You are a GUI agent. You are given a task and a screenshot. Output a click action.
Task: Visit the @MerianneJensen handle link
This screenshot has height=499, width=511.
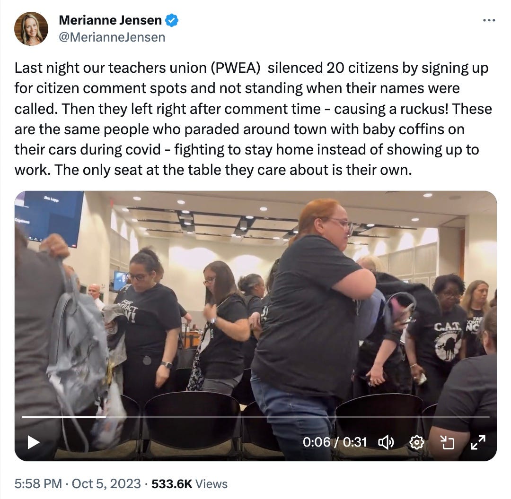point(112,37)
